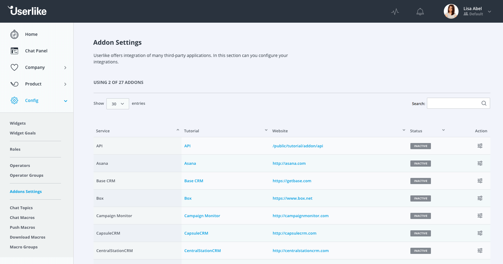Click Lisa Abel's profile avatar

(451, 11)
